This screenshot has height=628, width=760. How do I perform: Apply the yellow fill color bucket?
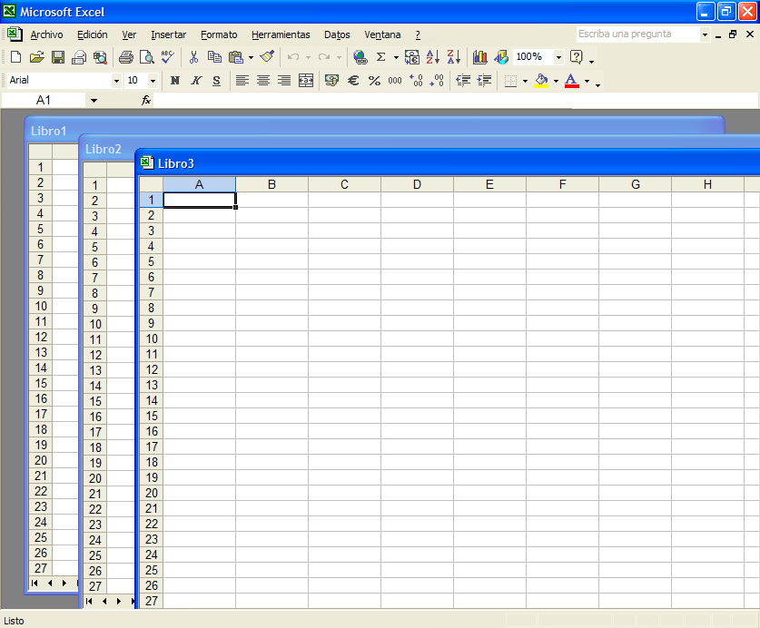pyautogui.click(x=541, y=81)
